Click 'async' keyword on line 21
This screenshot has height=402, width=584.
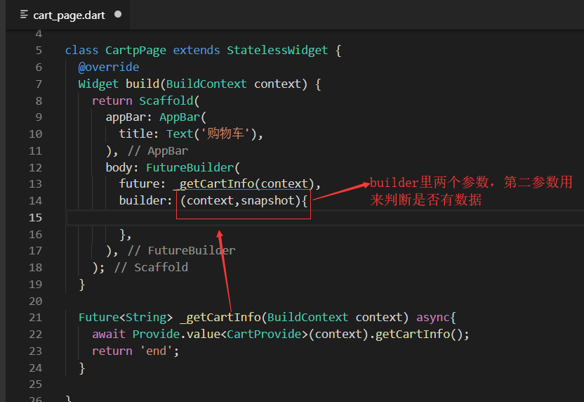433,318
